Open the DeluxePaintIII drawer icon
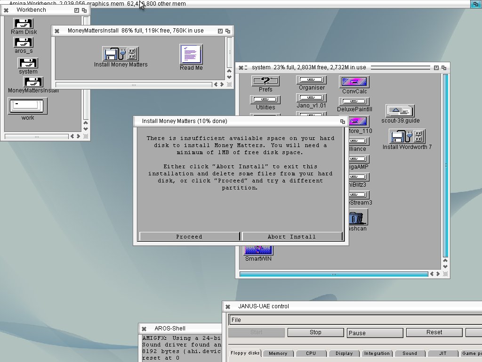Screen dimensions: 482x362 click(354, 102)
